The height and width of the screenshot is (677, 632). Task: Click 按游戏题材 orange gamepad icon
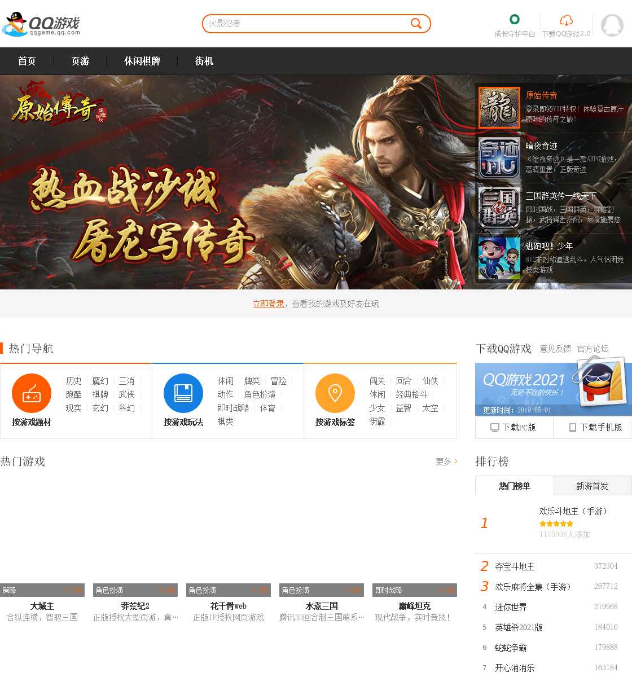point(32,393)
